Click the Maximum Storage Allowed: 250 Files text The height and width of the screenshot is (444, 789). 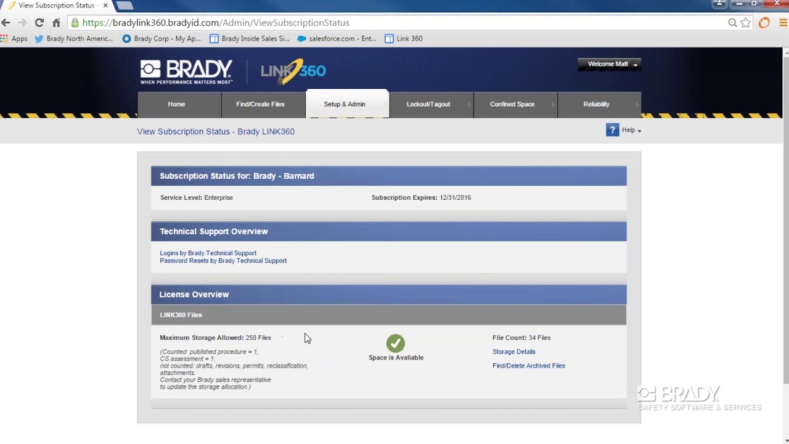point(215,337)
